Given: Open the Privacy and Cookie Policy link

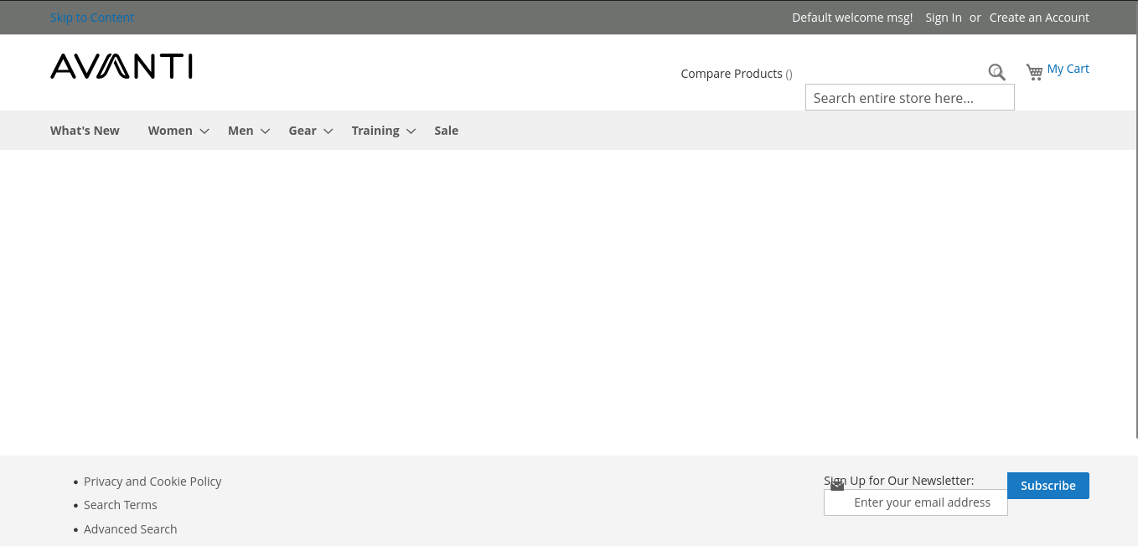Looking at the screenshot, I should click(153, 482).
